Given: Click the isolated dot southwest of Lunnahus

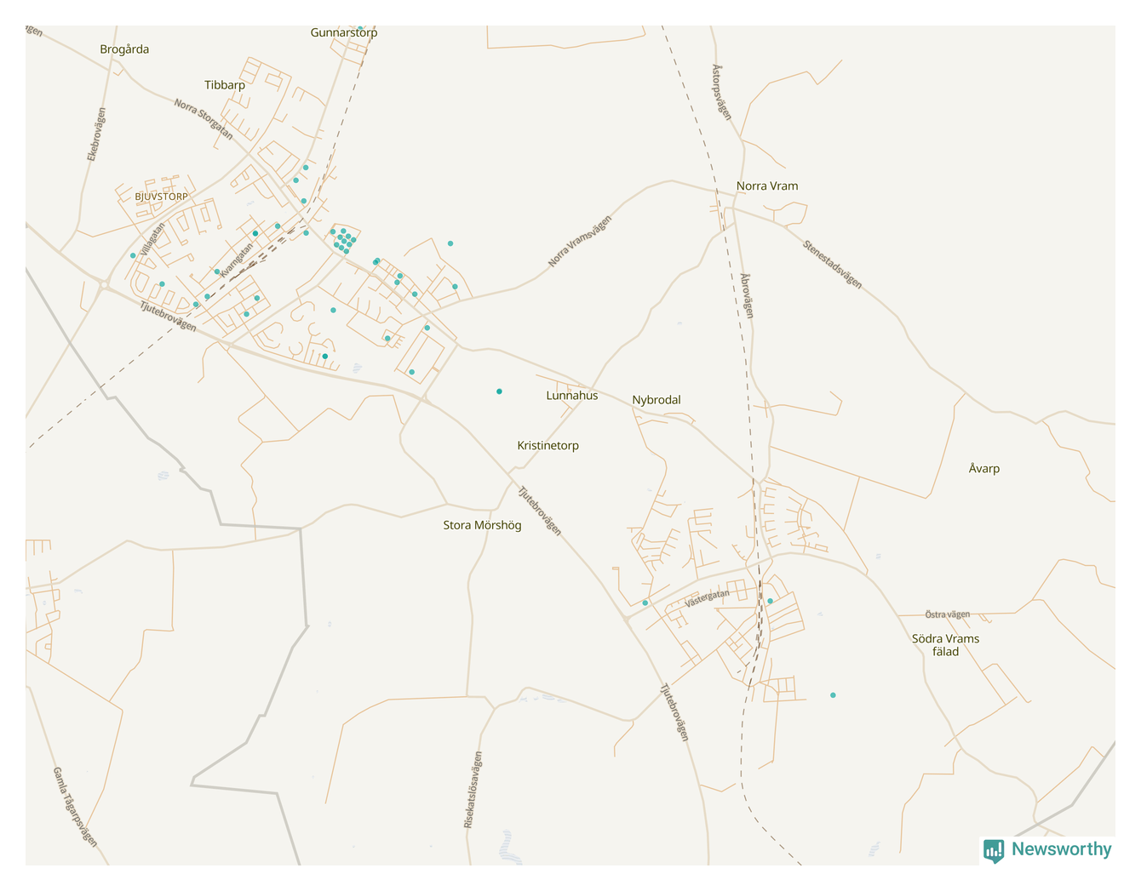Looking at the screenshot, I should [499, 391].
